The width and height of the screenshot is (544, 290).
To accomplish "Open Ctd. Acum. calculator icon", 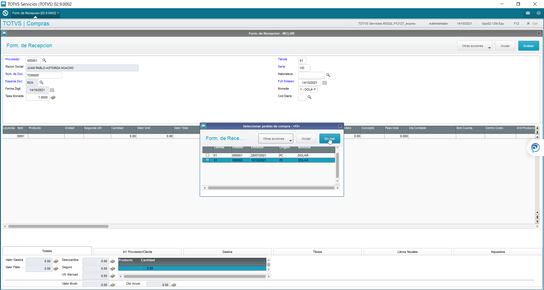I will pos(174,285).
